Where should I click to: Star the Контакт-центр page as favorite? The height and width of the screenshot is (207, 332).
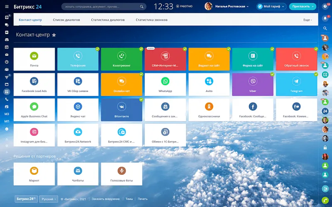click(54, 35)
